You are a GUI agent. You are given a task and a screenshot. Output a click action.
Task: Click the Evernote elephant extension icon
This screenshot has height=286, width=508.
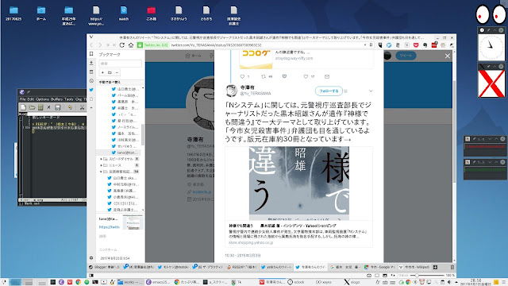[425, 45]
